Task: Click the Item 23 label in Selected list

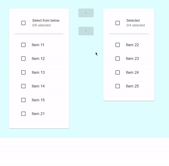Action: pyautogui.click(x=132, y=59)
